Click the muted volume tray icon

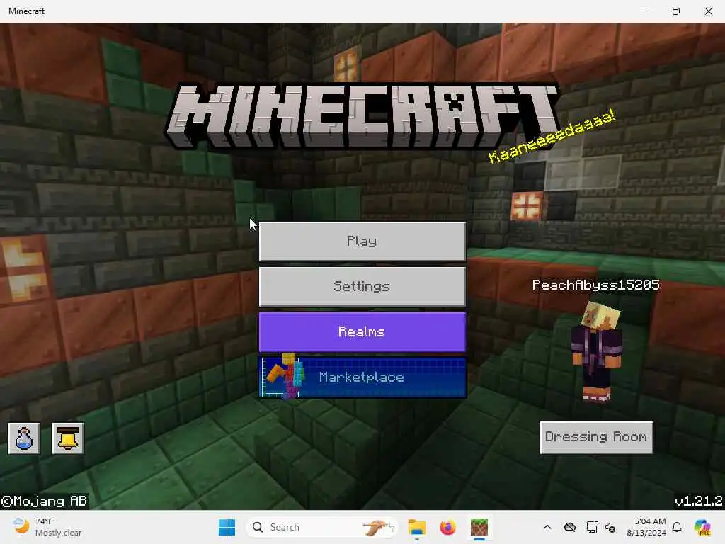(610, 527)
